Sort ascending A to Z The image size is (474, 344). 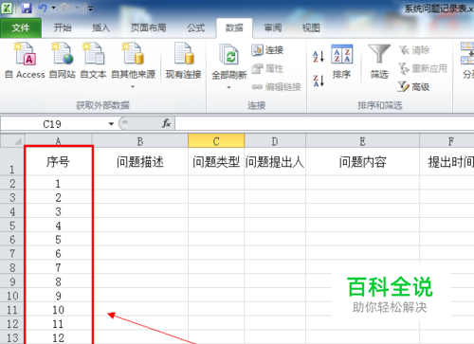pos(319,57)
